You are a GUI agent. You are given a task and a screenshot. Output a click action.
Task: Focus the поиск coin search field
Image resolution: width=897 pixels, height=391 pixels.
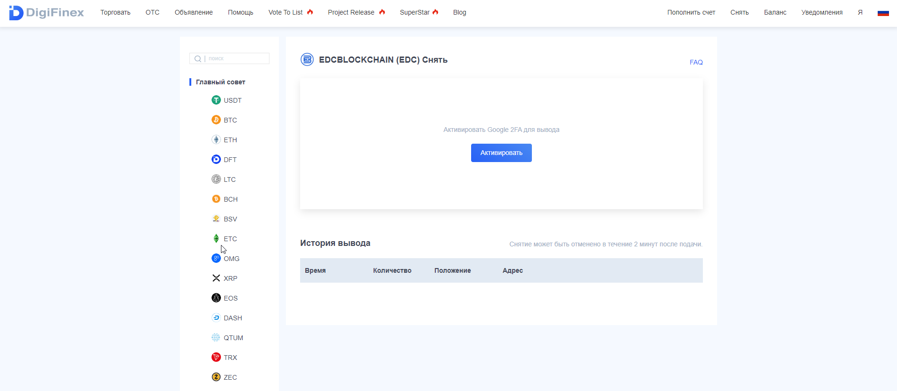[x=229, y=58]
